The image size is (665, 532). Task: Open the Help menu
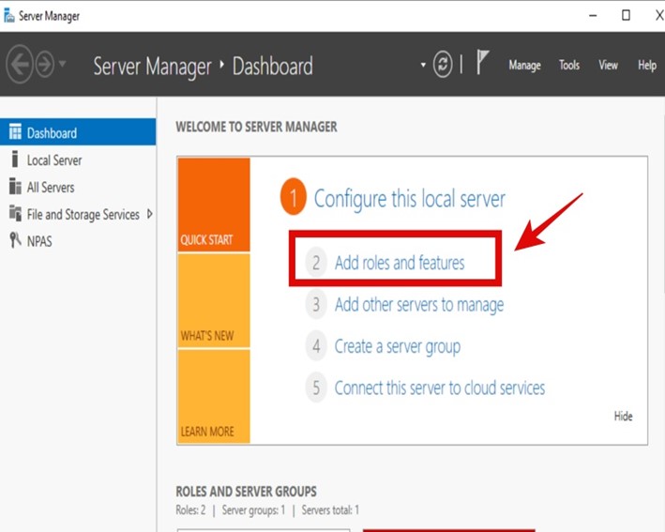647,66
